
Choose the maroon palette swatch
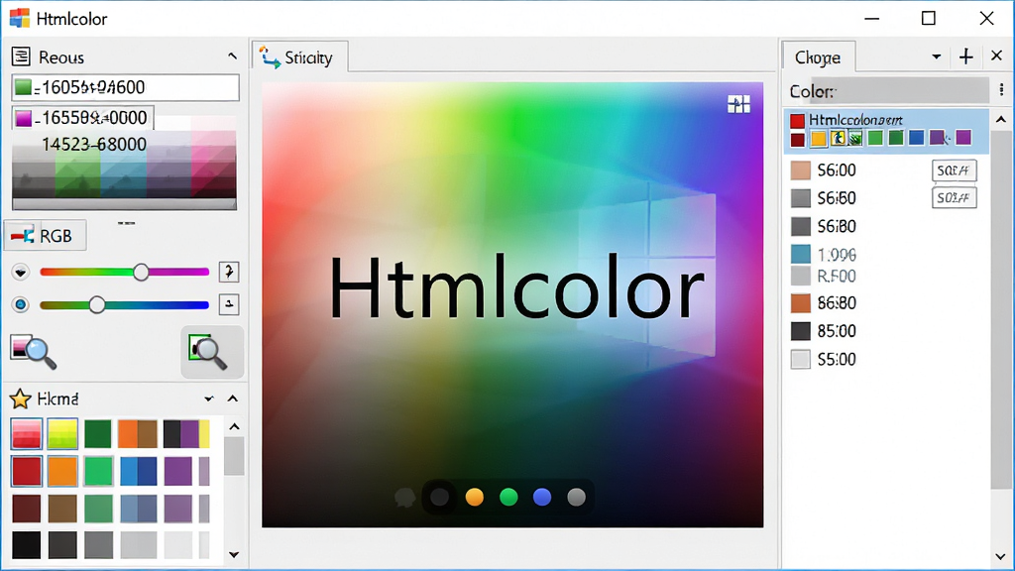[x=27, y=509]
